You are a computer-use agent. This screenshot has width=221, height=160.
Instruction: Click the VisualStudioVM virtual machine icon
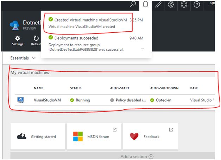coord(20,100)
